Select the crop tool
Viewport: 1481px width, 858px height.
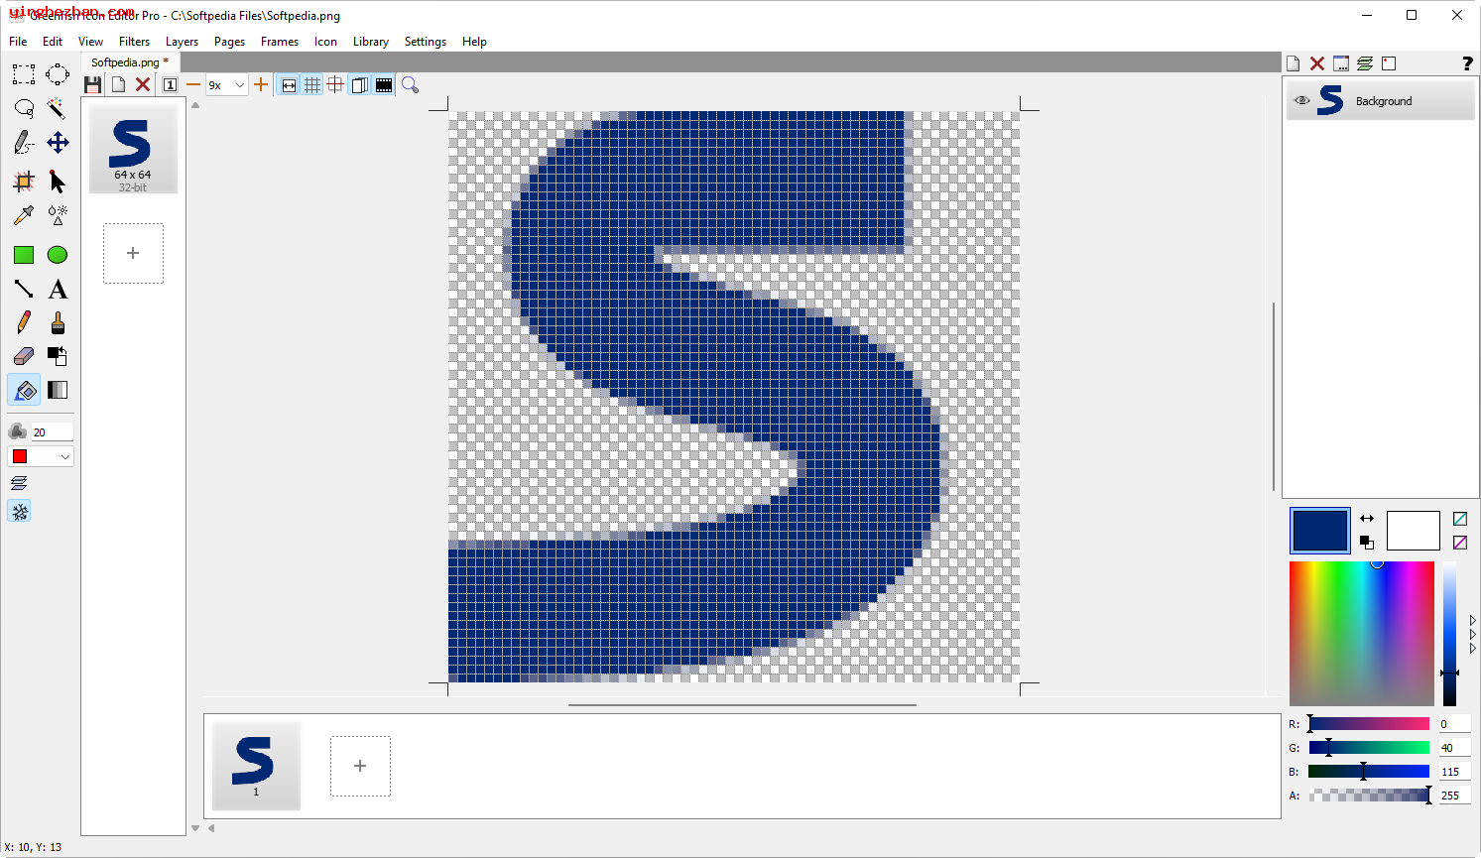(24, 182)
